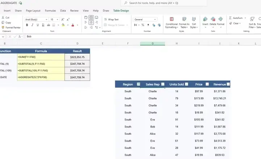The width and height of the screenshot is (261, 159).
Task: Open Units Sold column filter button
Action: 187,84
